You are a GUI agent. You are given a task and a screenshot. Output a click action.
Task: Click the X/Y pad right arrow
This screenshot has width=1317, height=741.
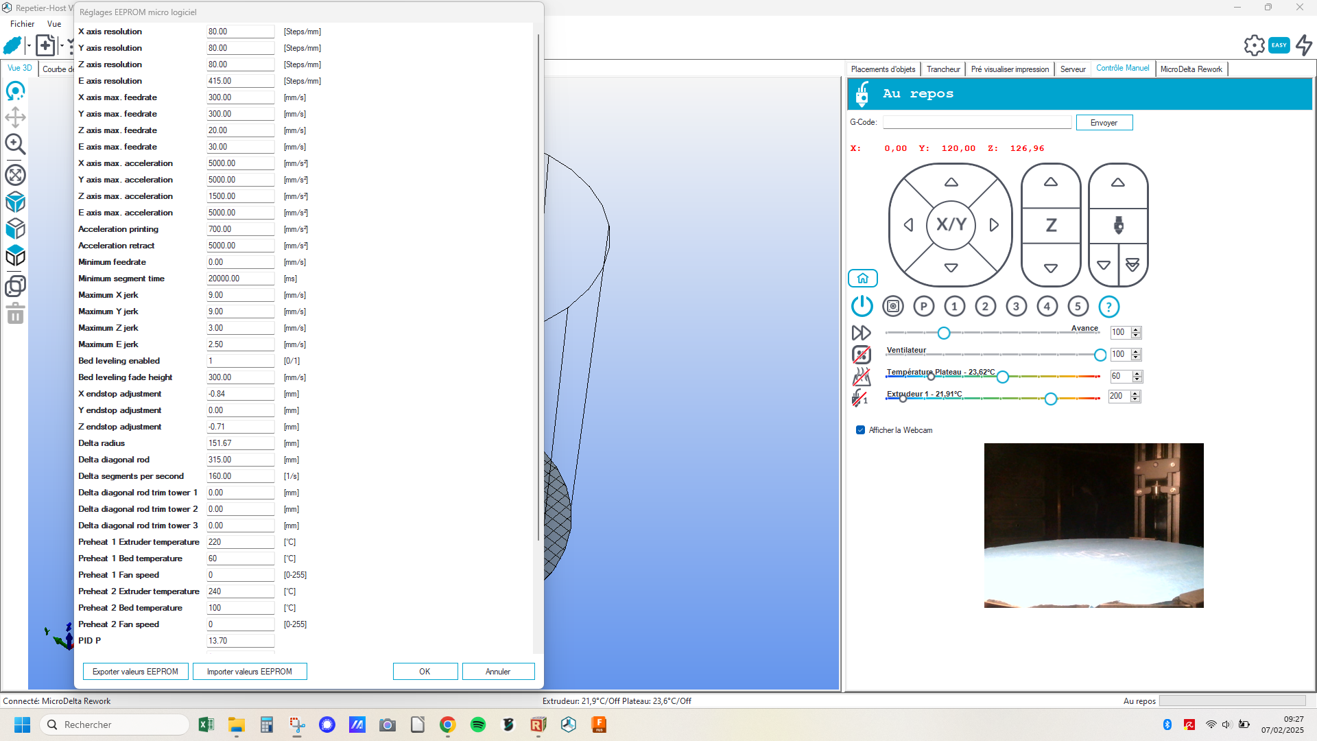(x=994, y=225)
